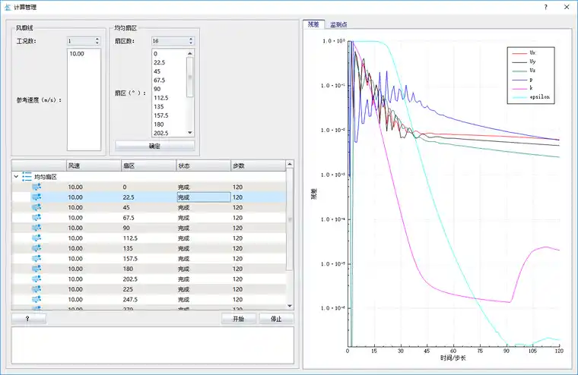Click the 确定 button
This screenshot has height=375, width=578.
click(x=154, y=146)
